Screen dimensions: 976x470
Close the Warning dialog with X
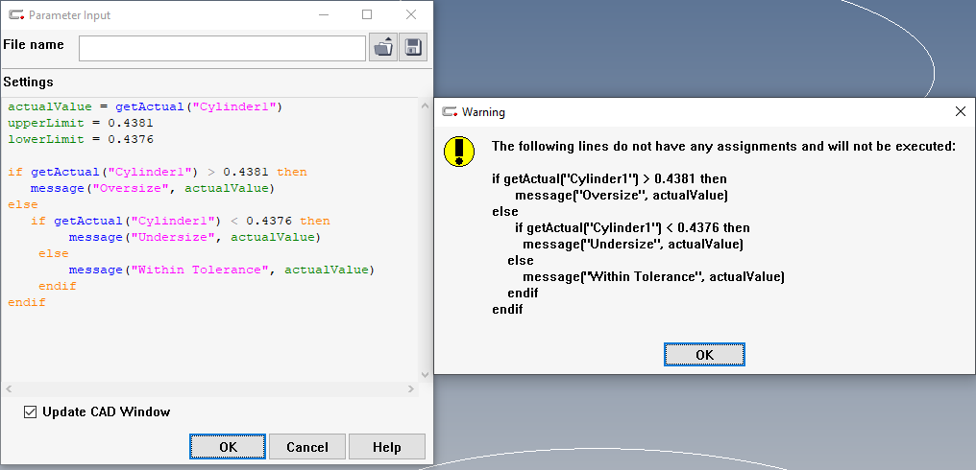pos(960,112)
